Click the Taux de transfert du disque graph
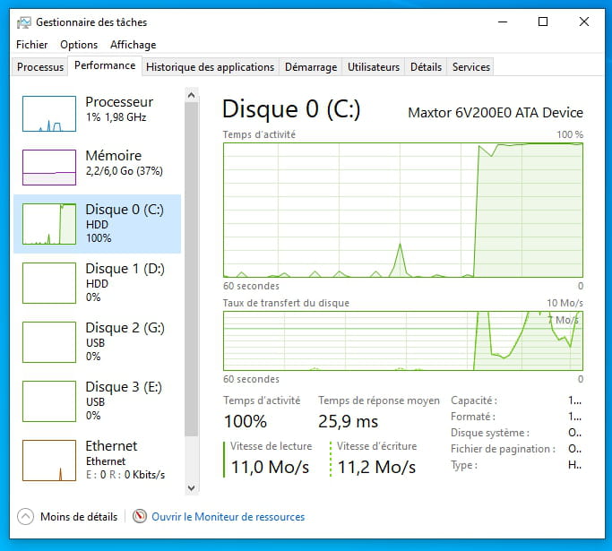Screen dimensions: 612x551 click(x=403, y=340)
